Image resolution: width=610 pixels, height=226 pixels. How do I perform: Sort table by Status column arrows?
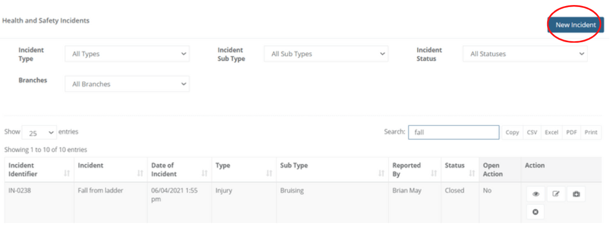(x=472, y=174)
